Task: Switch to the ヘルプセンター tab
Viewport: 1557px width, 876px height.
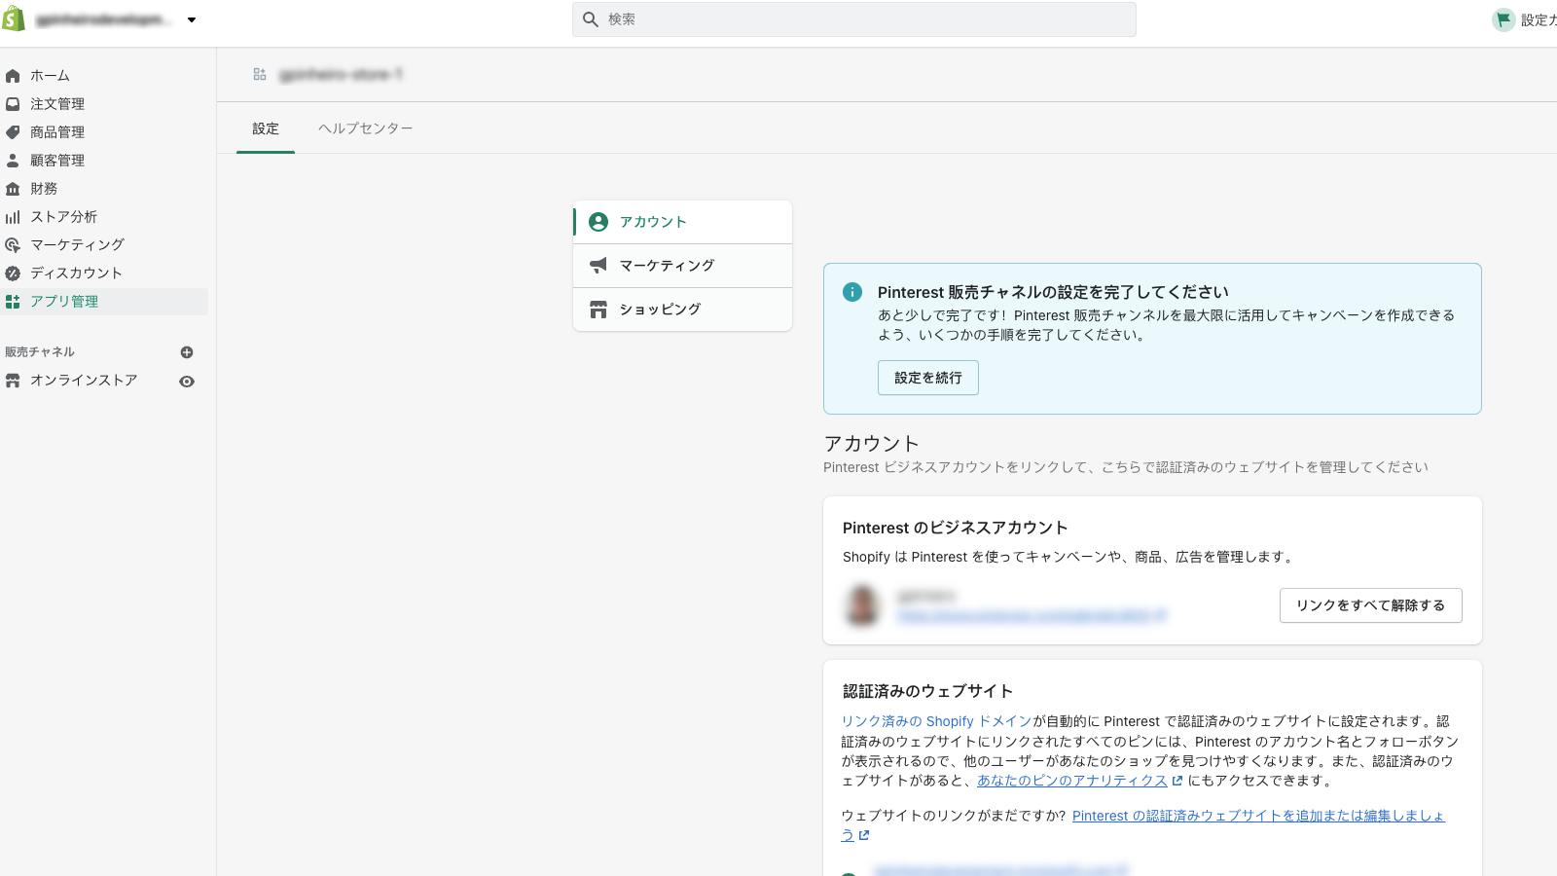Action: pos(366,128)
